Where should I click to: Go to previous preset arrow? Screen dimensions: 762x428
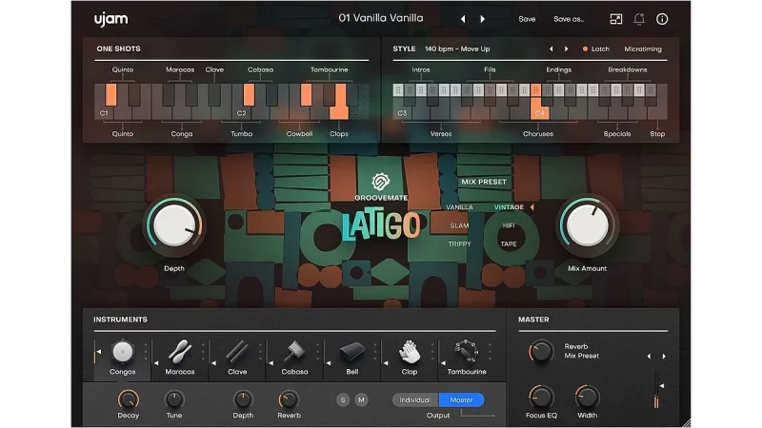[x=463, y=19]
